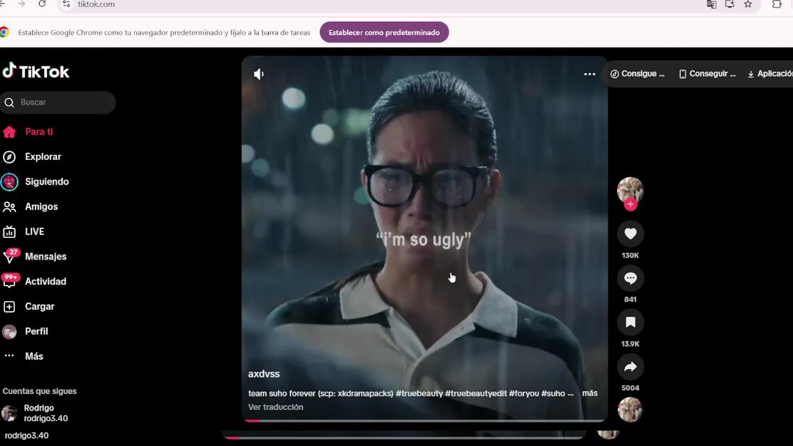Expand caption with más link
793x446 pixels.
(590, 393)
